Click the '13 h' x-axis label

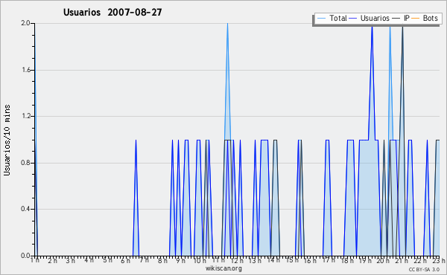point(255,260)
